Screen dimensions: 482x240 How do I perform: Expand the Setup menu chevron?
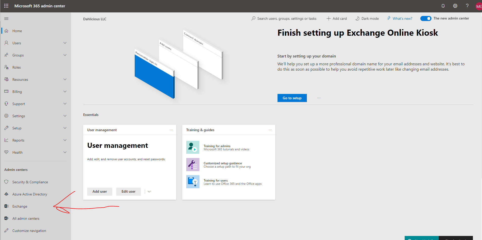click(65, 128)
